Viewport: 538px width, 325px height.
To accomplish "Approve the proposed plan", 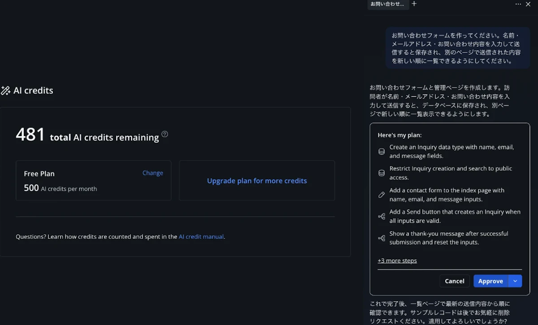I will [491, 281].
